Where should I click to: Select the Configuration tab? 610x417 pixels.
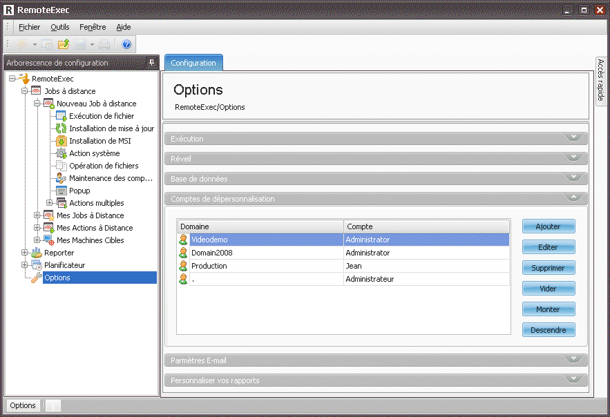coord(193,63)
